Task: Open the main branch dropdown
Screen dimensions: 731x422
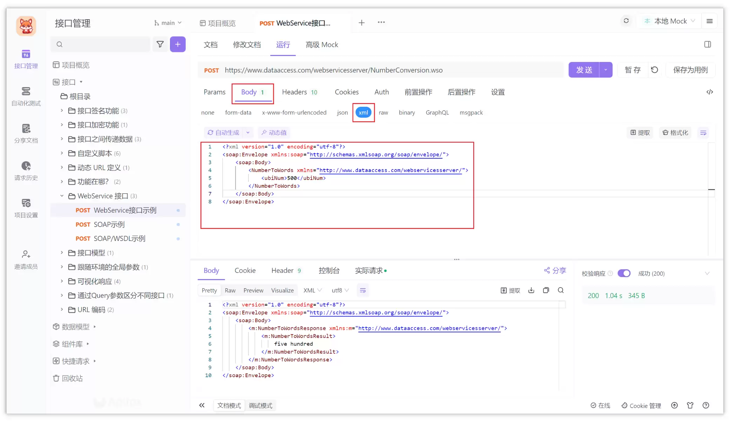Action: (168, 23)
